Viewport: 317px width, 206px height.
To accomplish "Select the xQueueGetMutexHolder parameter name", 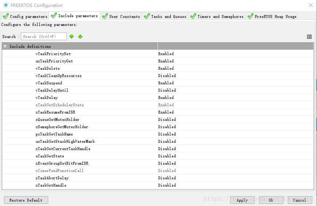I will 57,119.
